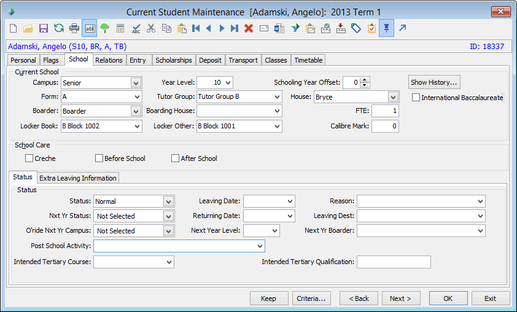Image resolution: width=517 pixels, height=312 pixels.
Task: Go to first record arrow icon
Action: 196,28
